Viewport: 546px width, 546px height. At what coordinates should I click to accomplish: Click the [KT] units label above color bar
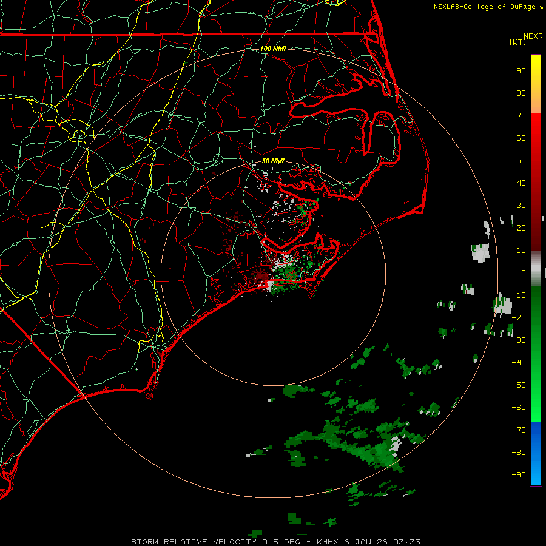pyautogui.click(x=517, y=42)
